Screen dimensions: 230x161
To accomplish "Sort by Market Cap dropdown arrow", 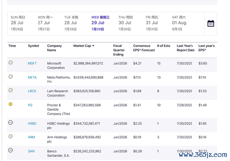I will click(x=93, y=46).
